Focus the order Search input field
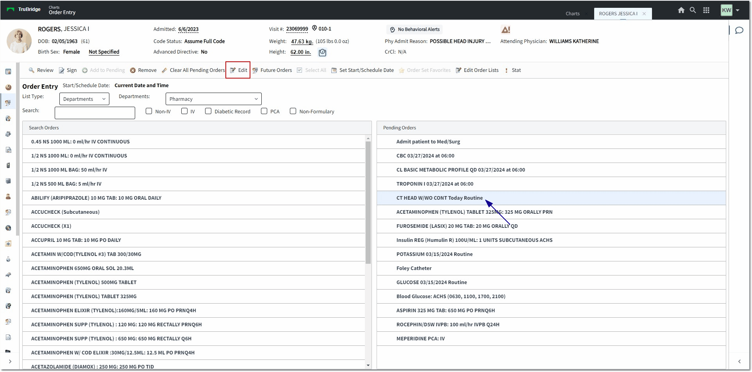 pos(95,113)
